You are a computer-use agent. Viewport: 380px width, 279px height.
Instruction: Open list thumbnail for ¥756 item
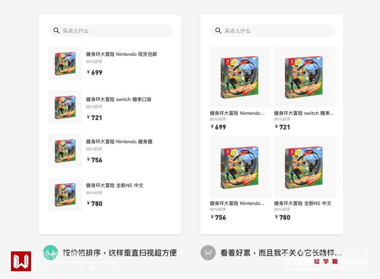click(x=65, y=151)
